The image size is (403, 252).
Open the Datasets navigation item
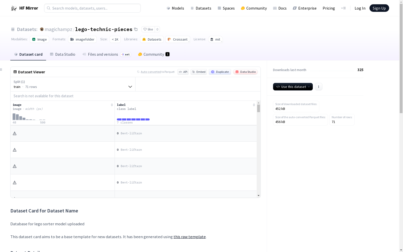click(201, 8)
